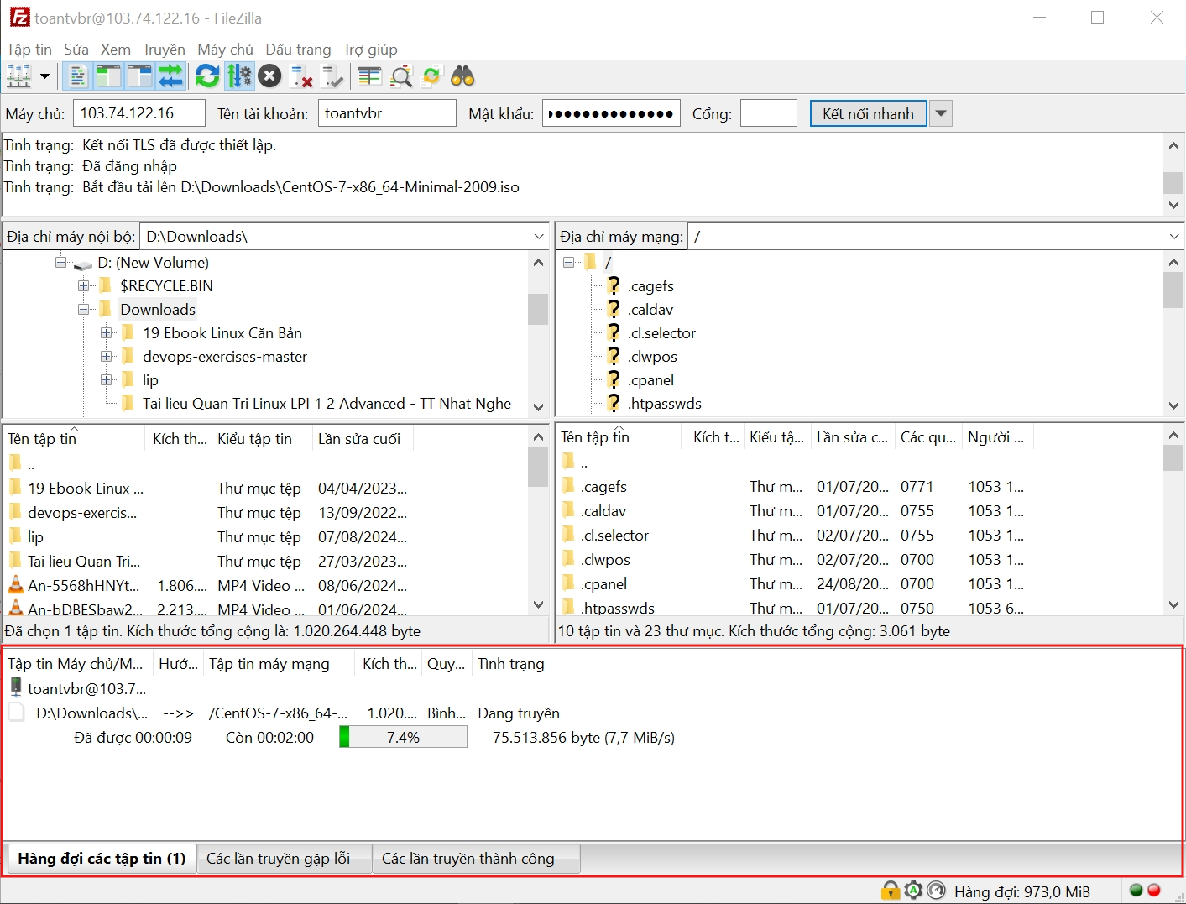Open the Site Manager dropdown arrow
This screenshot has height=904, width=1186.
pyautogui.click(x=44, y=76)
